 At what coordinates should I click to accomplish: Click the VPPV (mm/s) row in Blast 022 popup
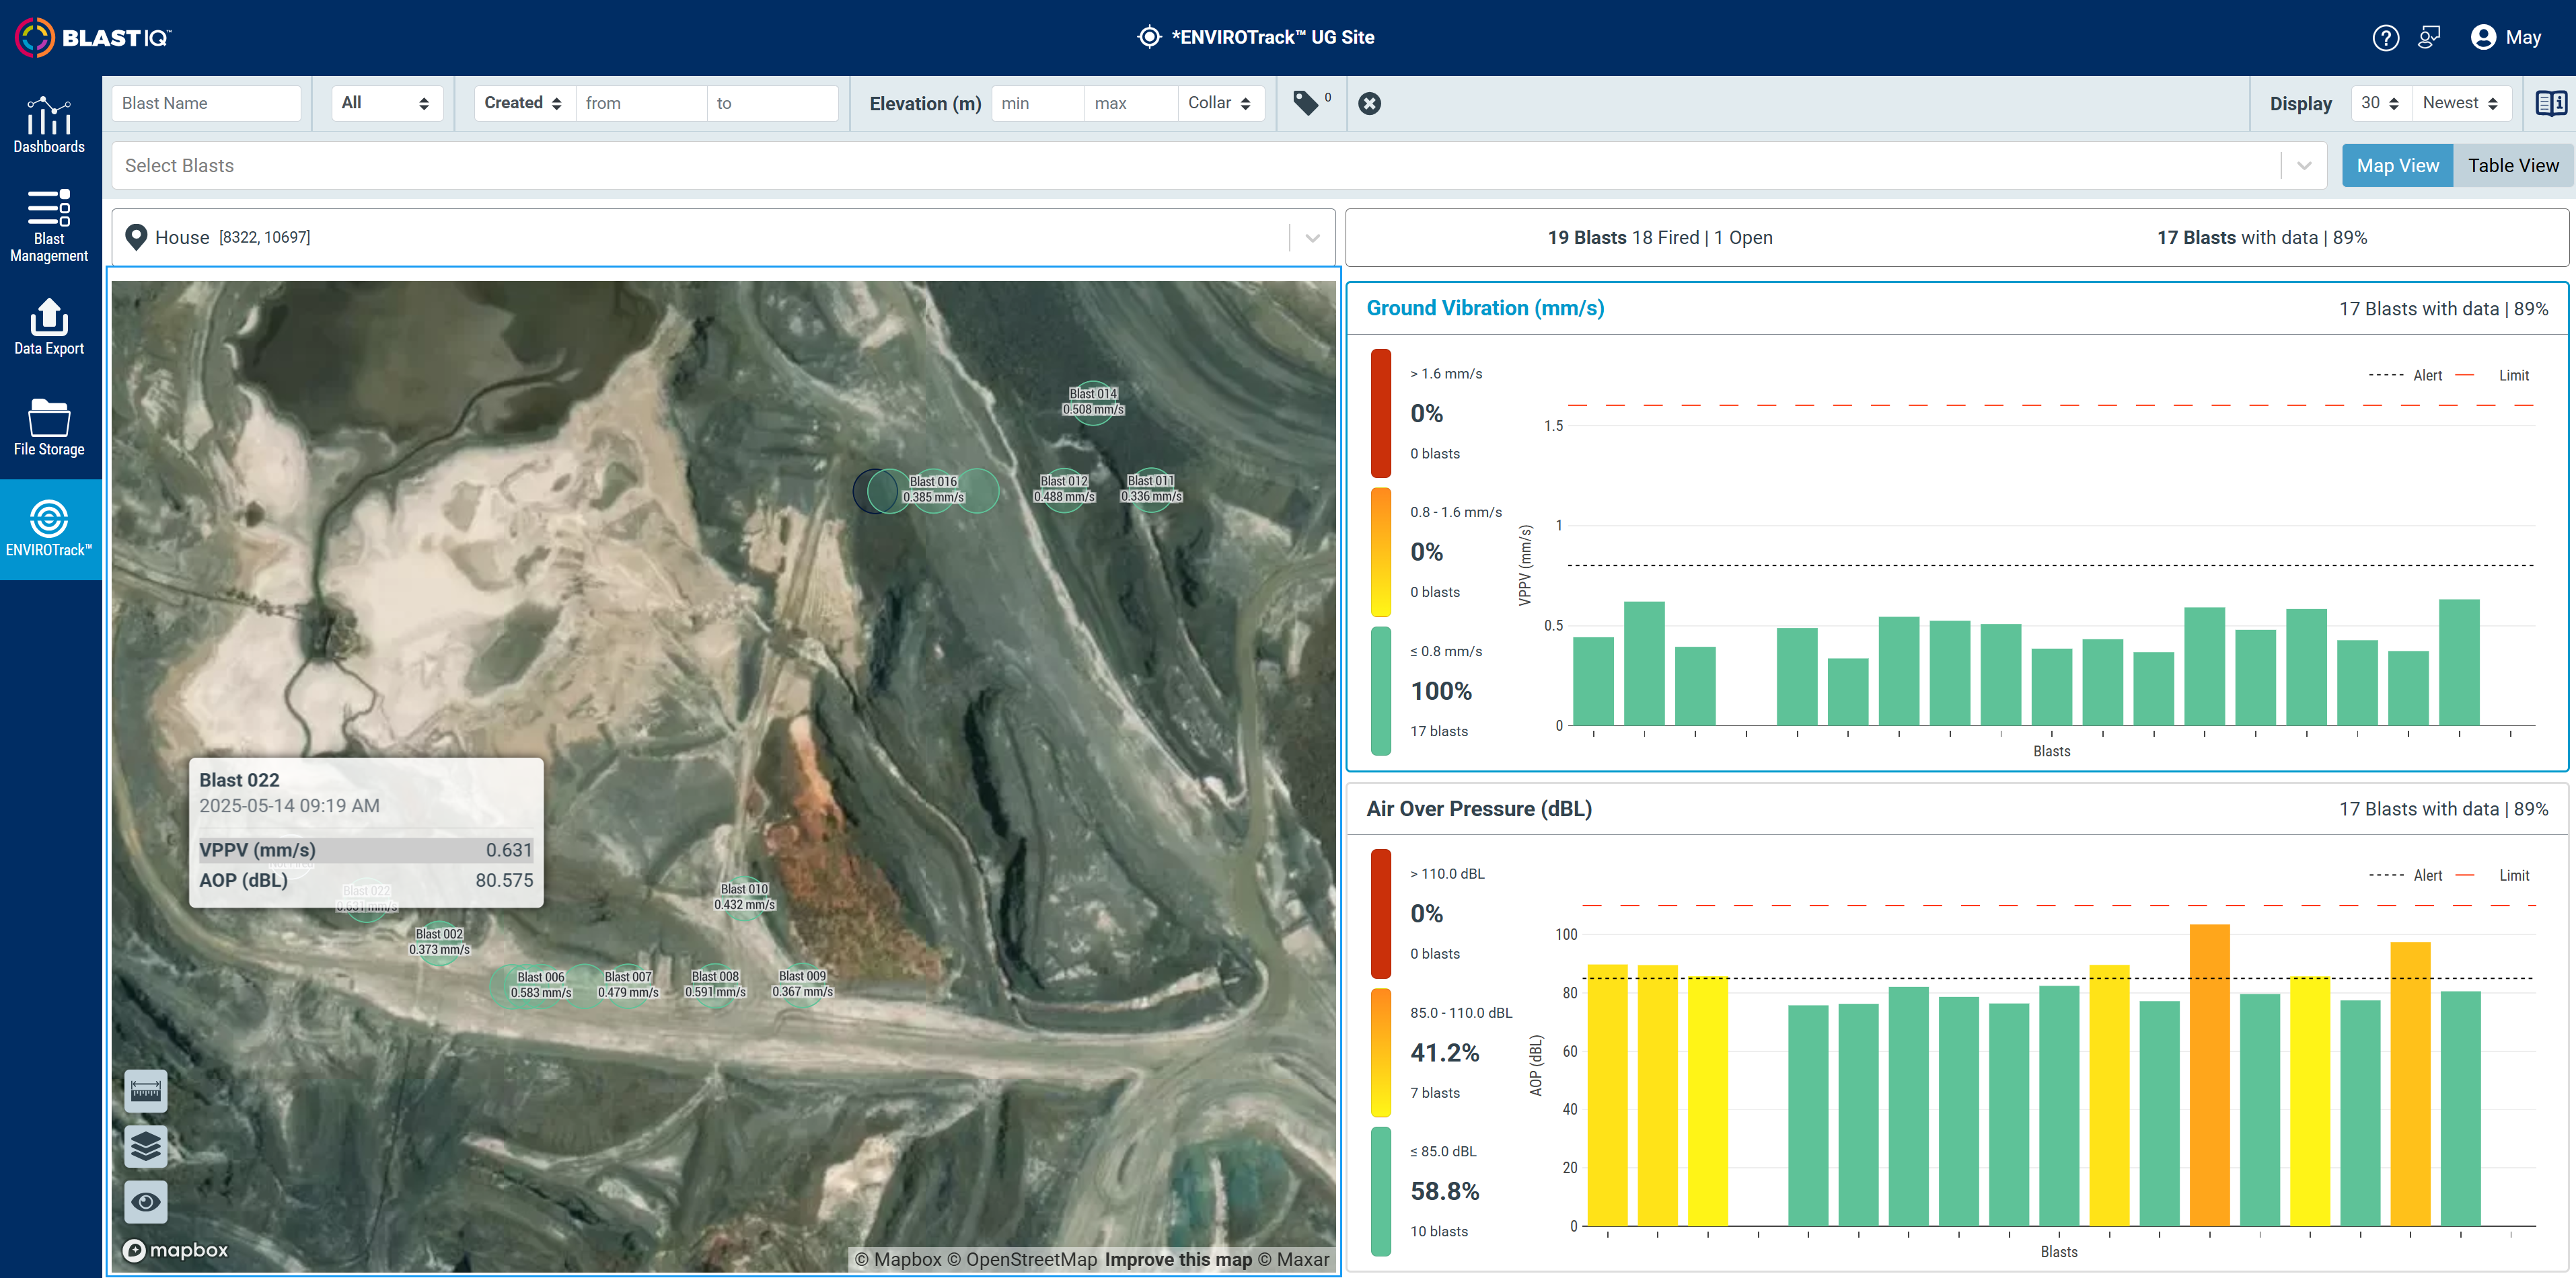pos(366,849)
